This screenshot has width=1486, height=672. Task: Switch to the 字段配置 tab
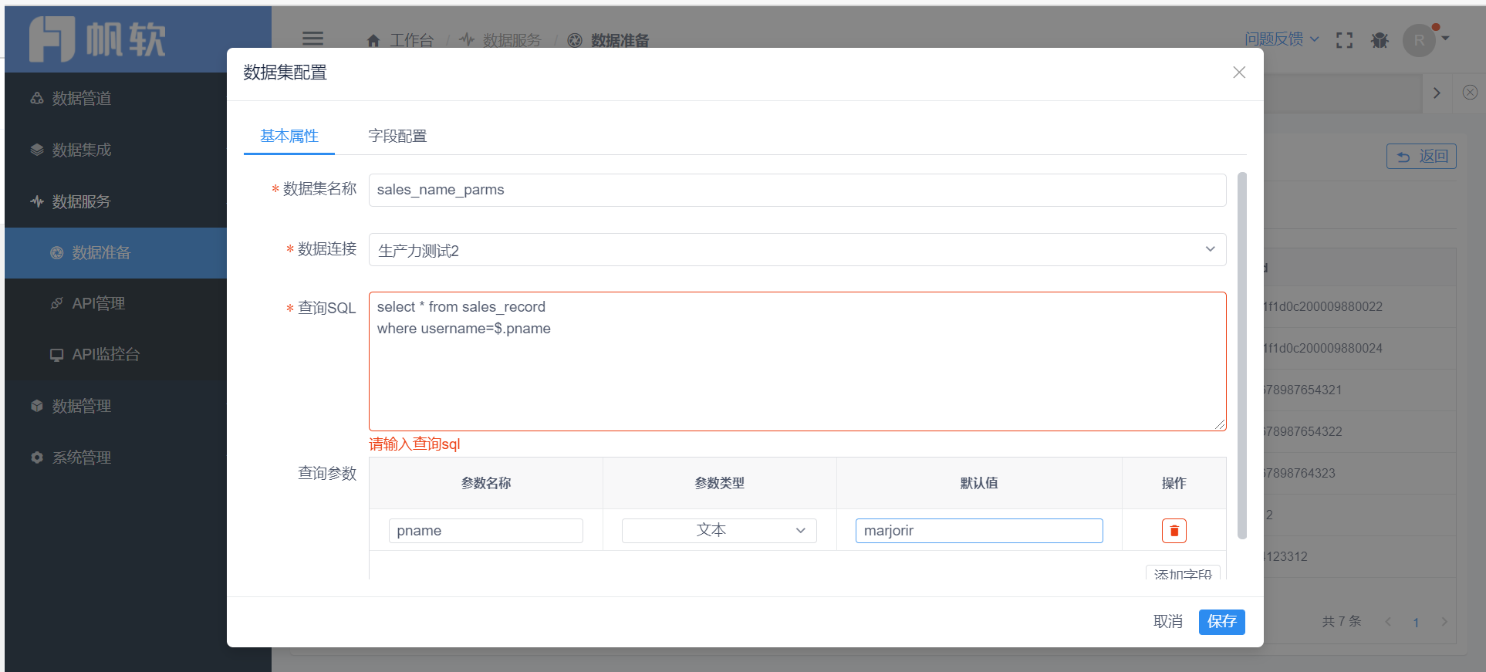397,136
